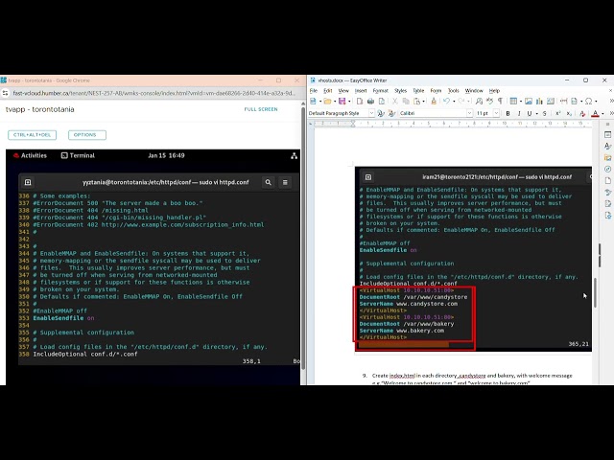Toggle Bold formatting in Writer
The height and width of the screenshot is (460, 614).
point(508,113)
